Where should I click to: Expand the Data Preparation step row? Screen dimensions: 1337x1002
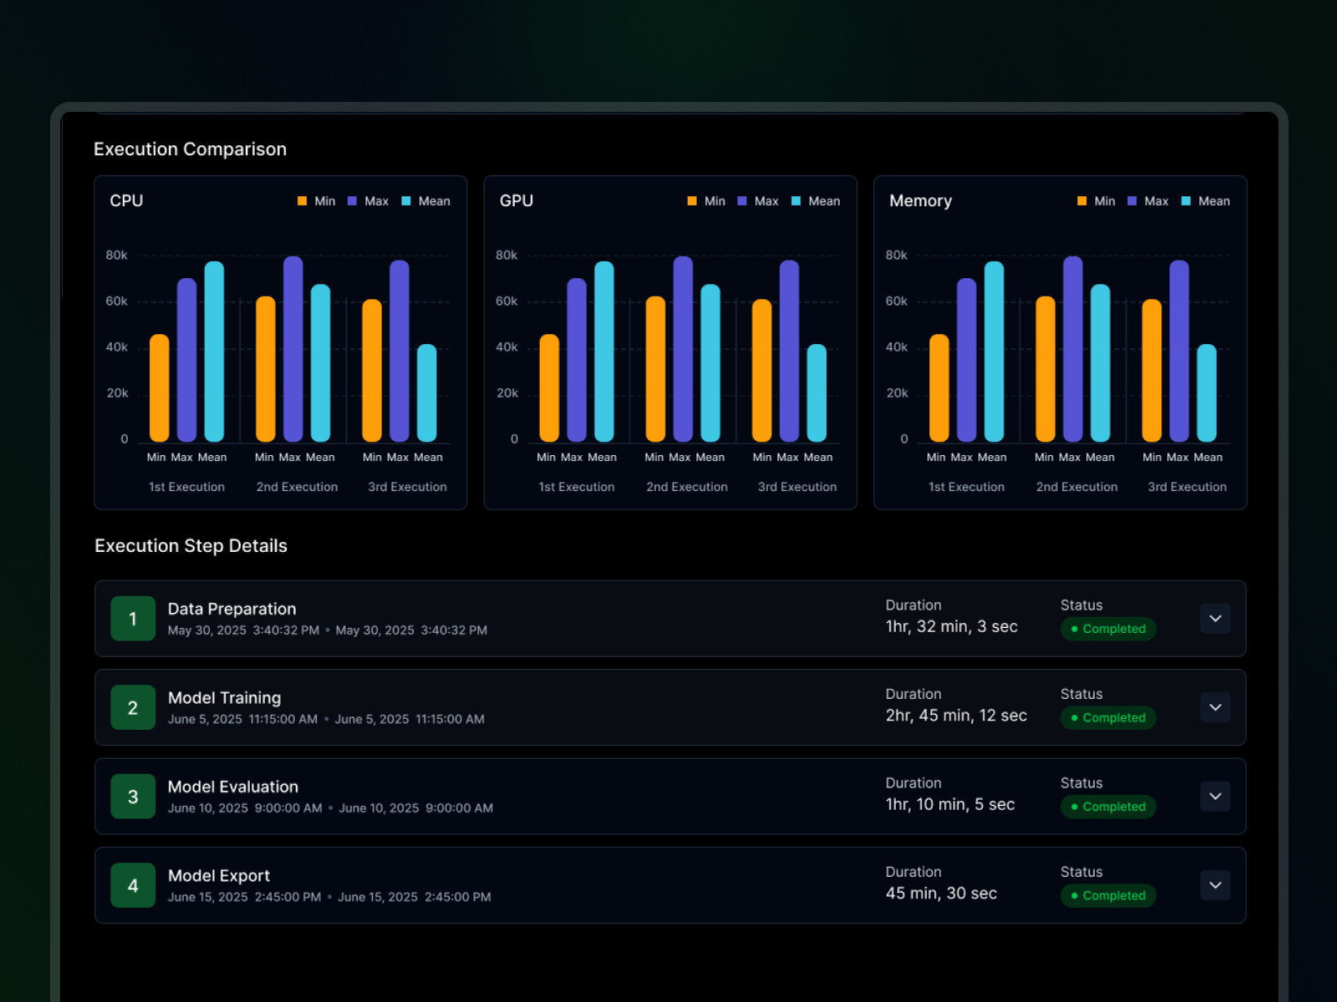(1215, 619)
